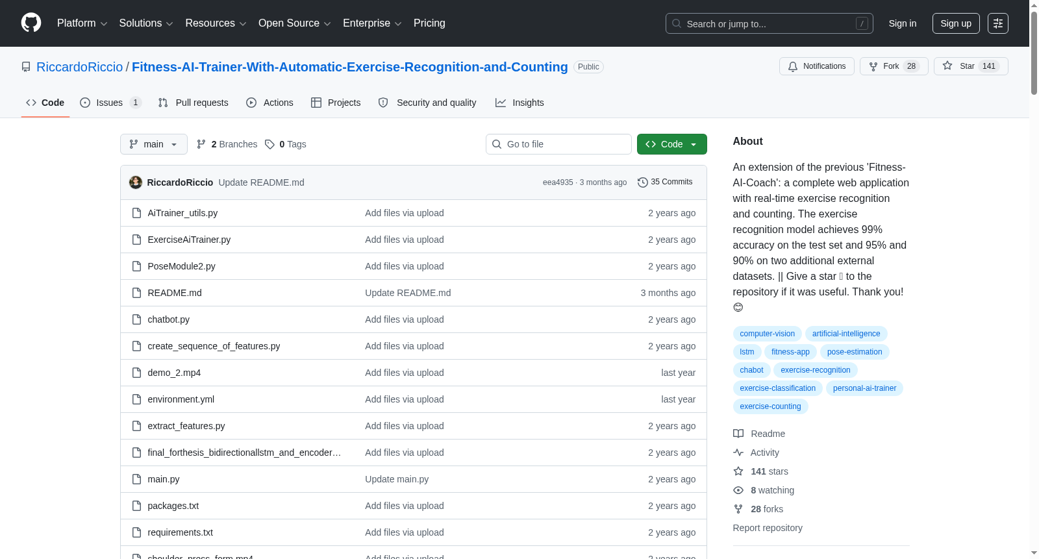Click the fork icon in Fork button
The image size is (1039, 559).
873,66
